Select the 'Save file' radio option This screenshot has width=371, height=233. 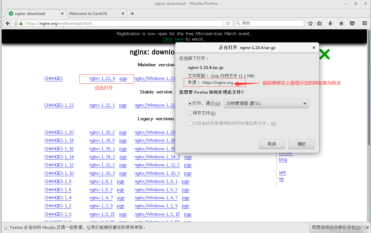[190, 113]
